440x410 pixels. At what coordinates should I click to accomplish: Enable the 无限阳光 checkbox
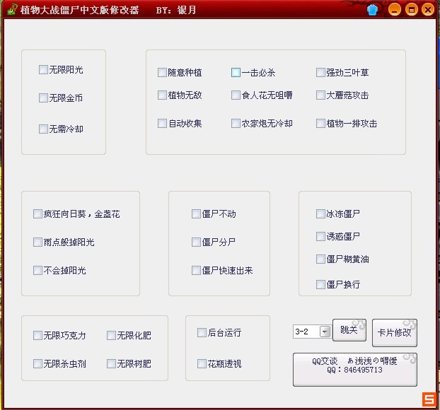click(x=43, y=70)
